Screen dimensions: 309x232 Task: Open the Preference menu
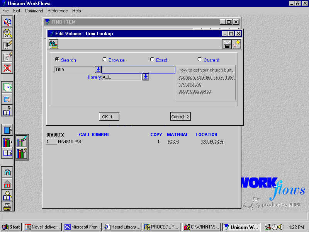tap(58, 11)
